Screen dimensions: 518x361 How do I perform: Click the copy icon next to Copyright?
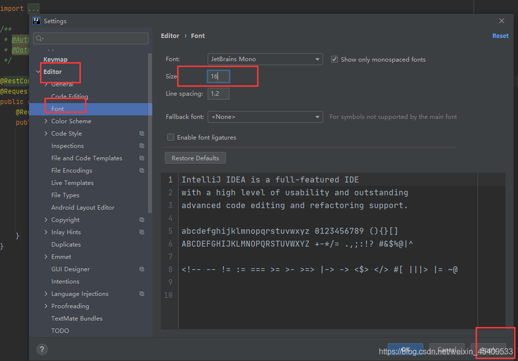click(x=142, y=219)
